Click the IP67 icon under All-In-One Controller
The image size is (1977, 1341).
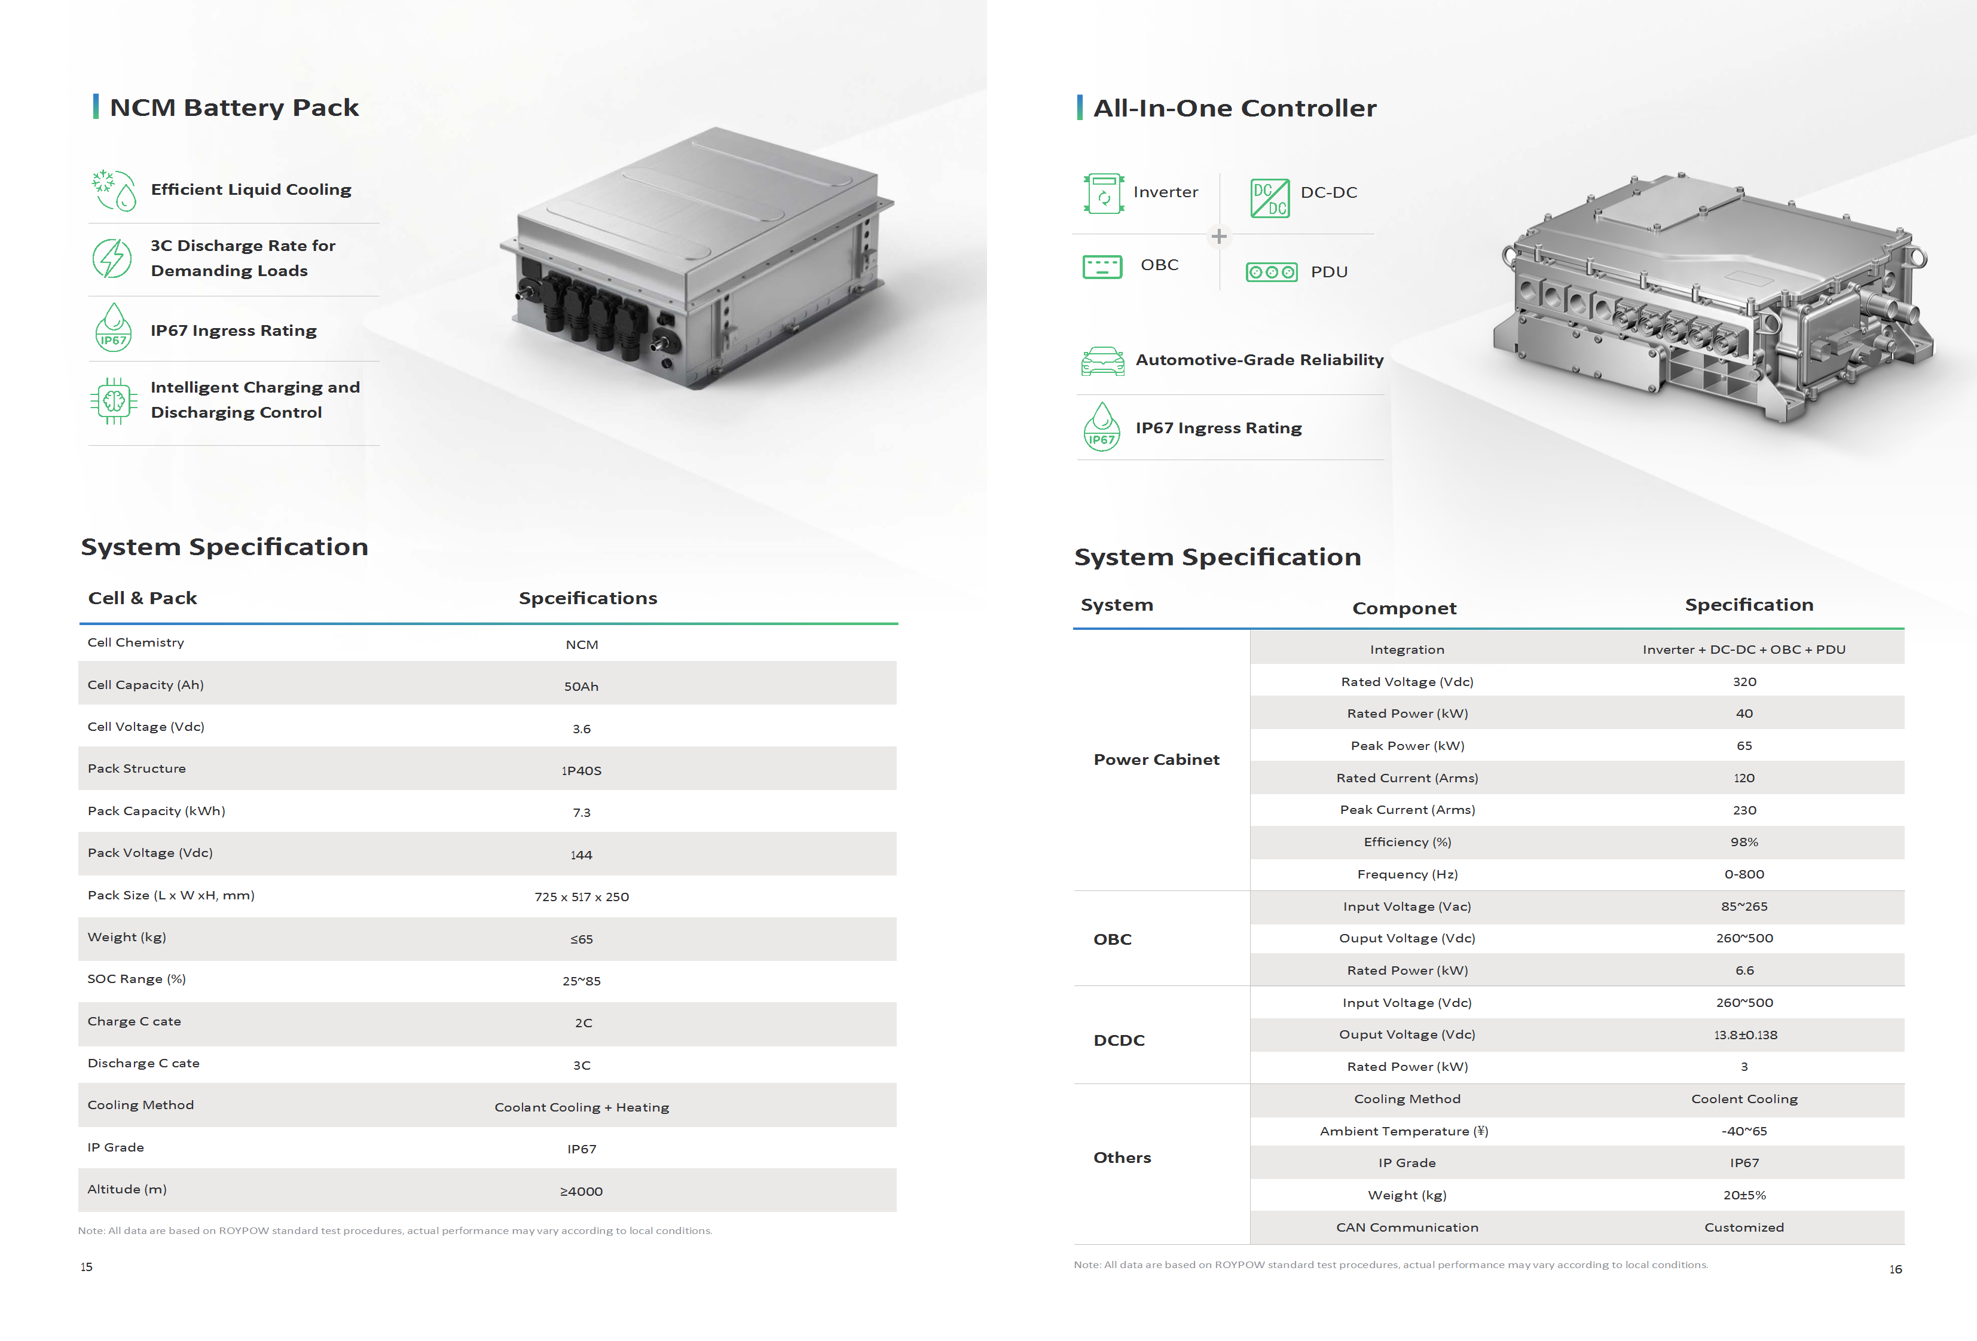click(x=1102, y=428)
